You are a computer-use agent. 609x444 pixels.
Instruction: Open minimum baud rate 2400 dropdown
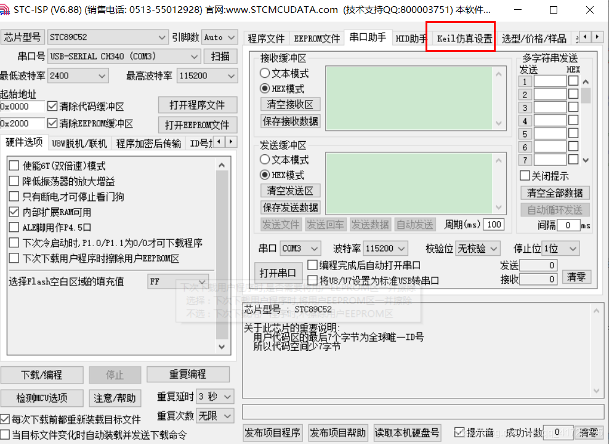point(78,75)
